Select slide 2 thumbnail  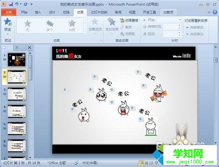point(17,77)
